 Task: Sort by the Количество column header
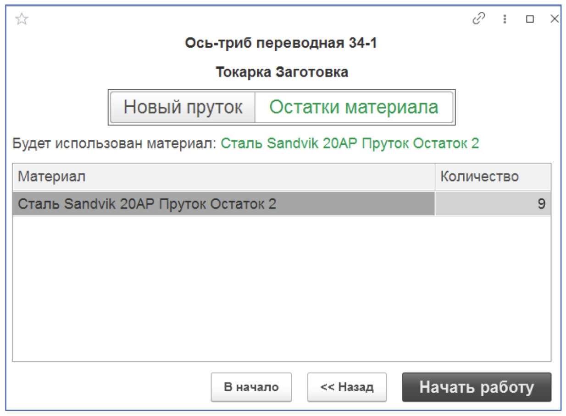tap(492, 176)
